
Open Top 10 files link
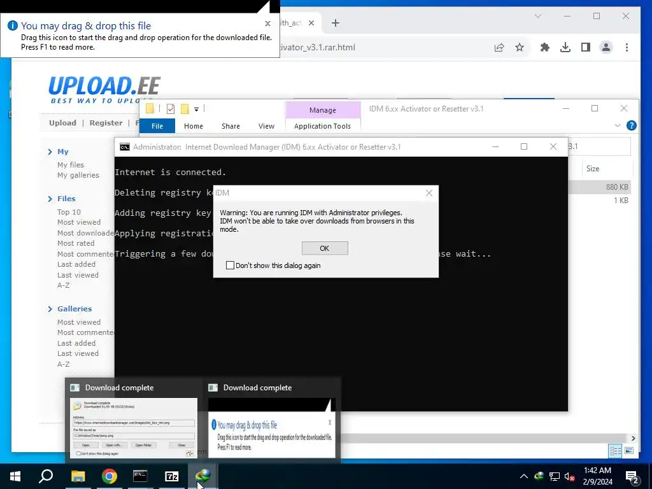[x=69, y=211]
